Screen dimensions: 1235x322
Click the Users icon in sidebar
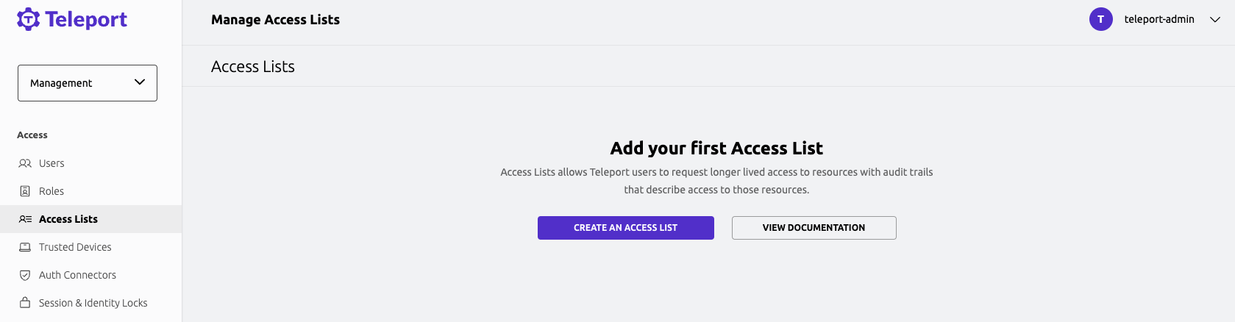(x=25, y=163)
